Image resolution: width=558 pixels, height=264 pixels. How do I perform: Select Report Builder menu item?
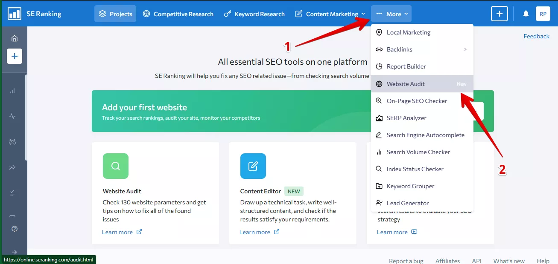click(x=422, y=66)
